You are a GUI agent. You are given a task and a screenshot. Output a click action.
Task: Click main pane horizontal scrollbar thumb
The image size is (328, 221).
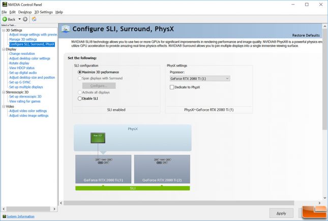tap(179, 203)
